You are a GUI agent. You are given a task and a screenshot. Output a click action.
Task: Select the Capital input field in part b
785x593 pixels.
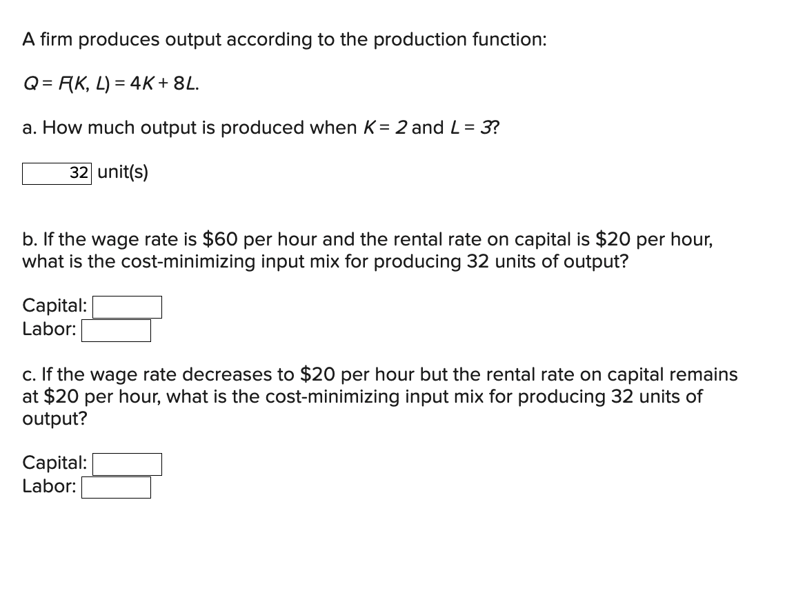pos(127,307)
